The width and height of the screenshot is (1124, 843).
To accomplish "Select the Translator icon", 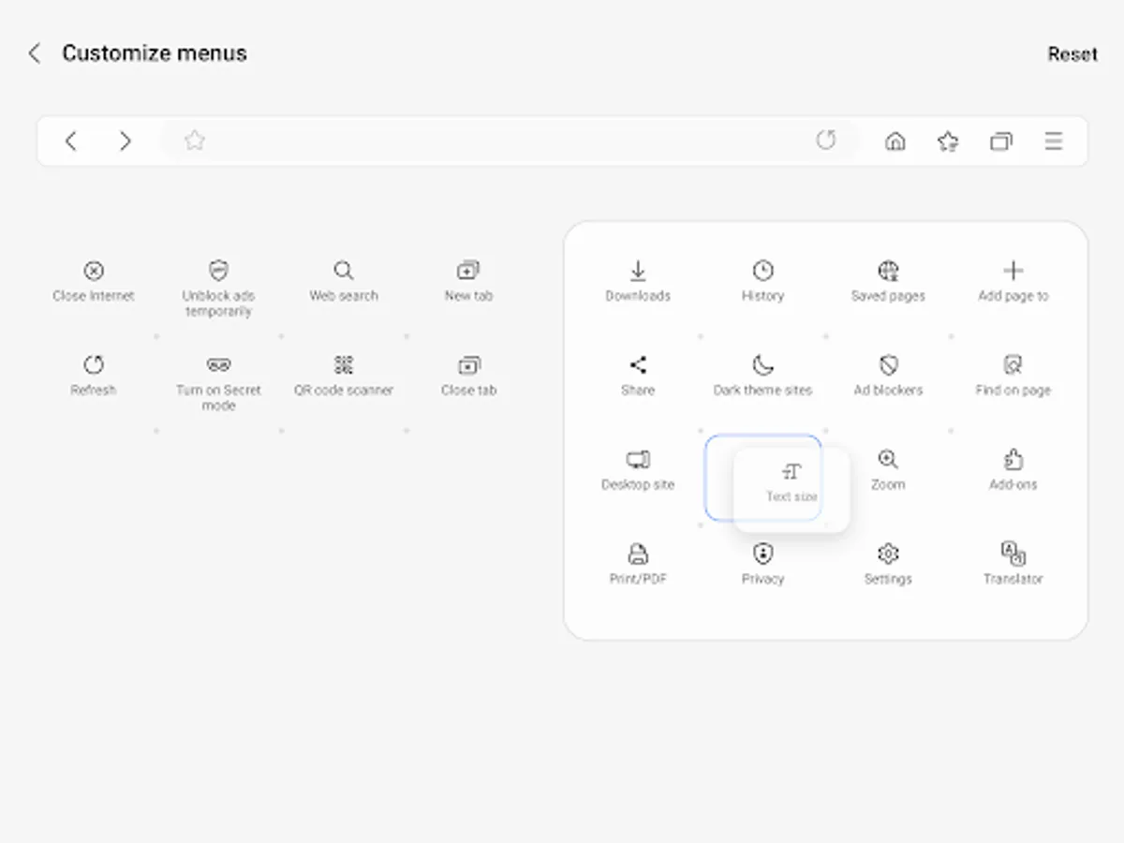I will [x=1013, y=554].
